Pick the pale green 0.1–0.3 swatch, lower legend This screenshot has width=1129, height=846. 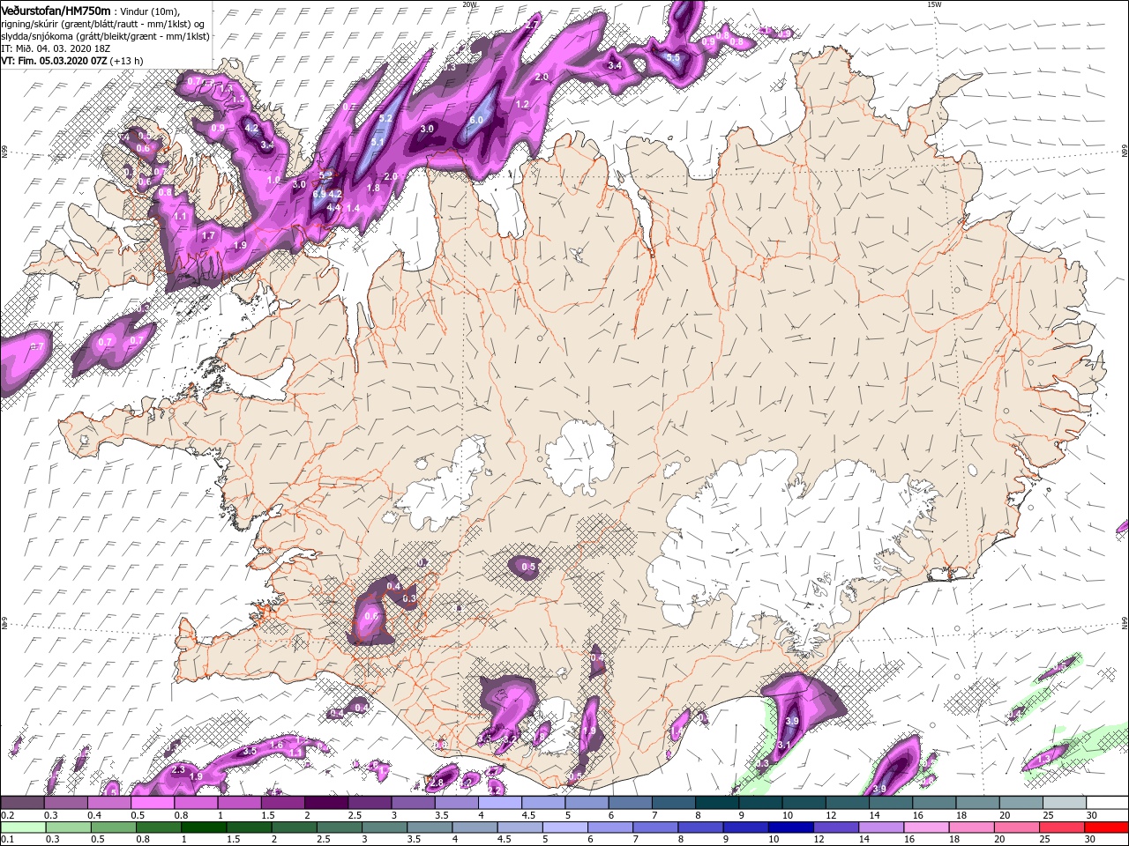(x=22, y=827)
